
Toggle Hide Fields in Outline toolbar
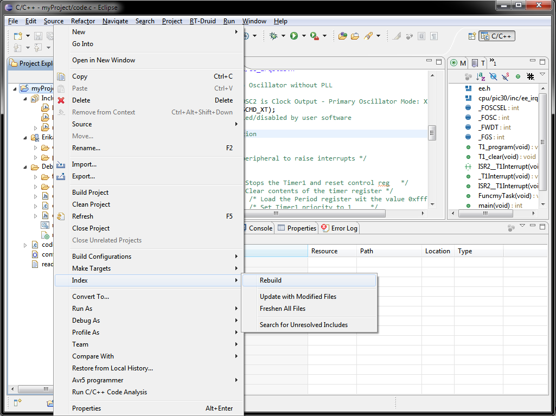493,76
